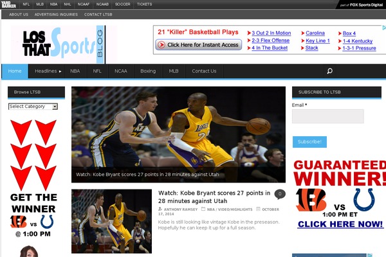The image size is (386, 257).
Task: Open the comment count bubble
Action: pos(280,194)
